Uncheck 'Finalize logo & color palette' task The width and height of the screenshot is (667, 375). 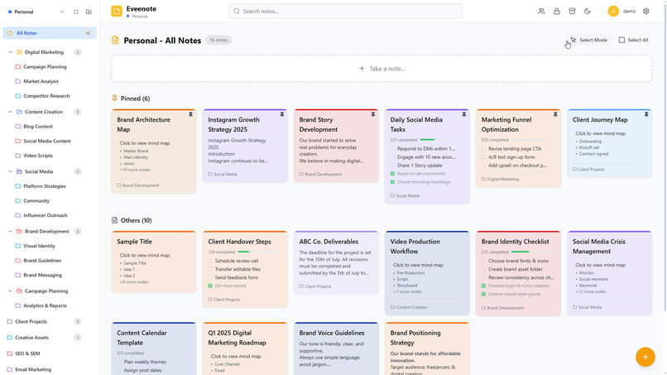coord(483,286)
